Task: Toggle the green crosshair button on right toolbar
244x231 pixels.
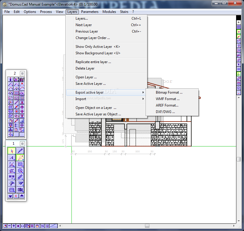Action: pyautogui.click(x=239, y=74)
